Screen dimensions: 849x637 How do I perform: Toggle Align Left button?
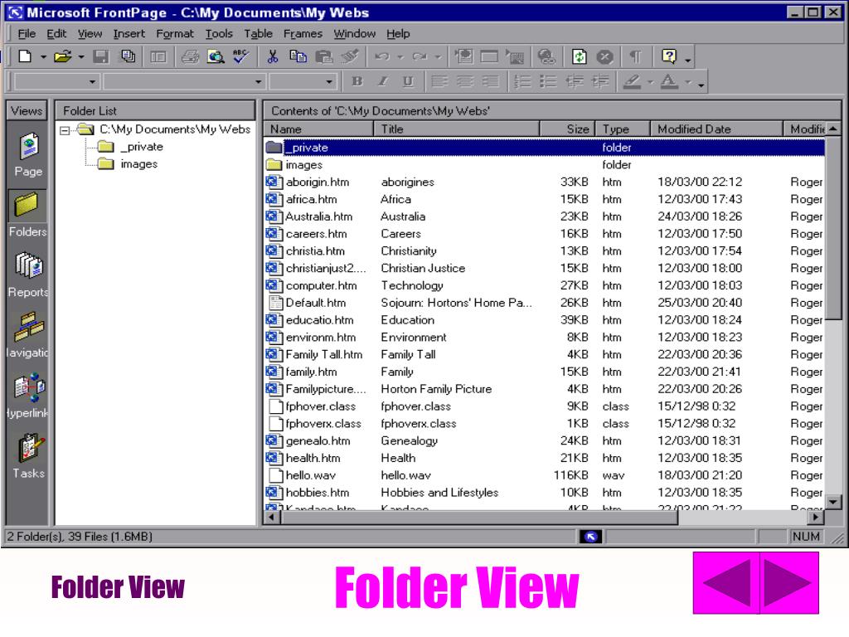click(439, 81)
